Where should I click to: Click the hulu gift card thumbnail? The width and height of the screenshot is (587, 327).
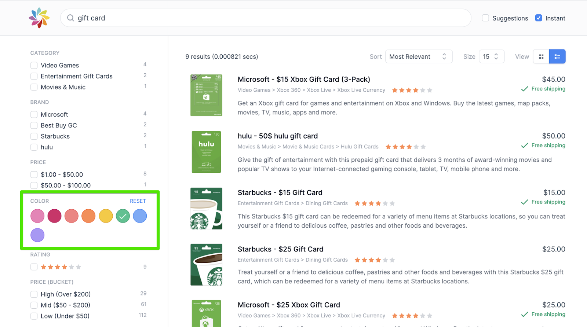point(206,152)
